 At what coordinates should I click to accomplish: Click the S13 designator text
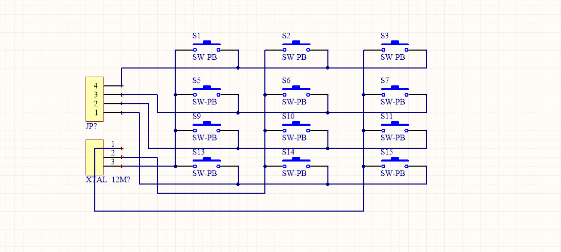point(198,152)
